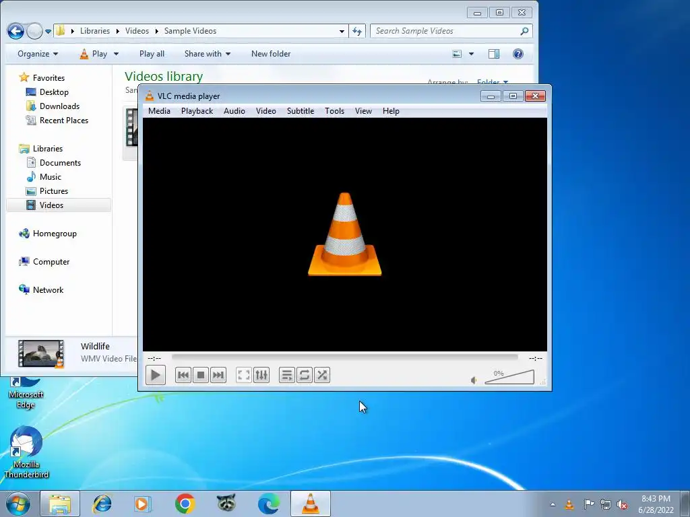Image resolution: width=690 pixels, height=517 pixels.
Task: Open the Share with dropdown
Action: coord(208,54)
